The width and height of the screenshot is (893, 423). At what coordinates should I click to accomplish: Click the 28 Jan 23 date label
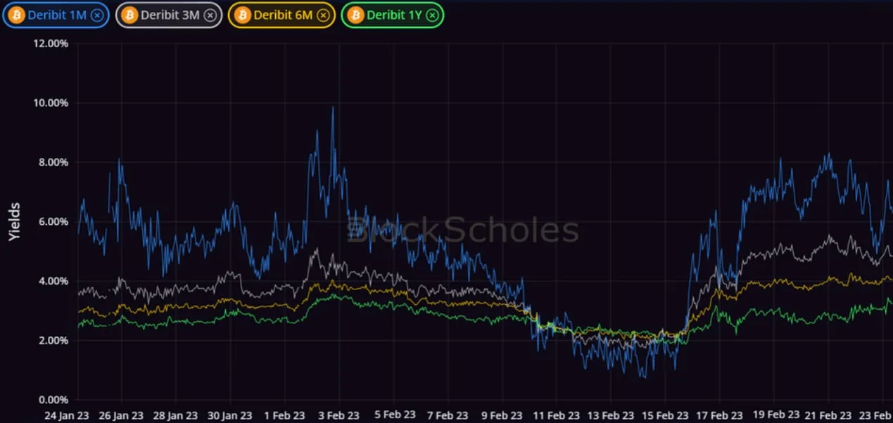point(175,415)
